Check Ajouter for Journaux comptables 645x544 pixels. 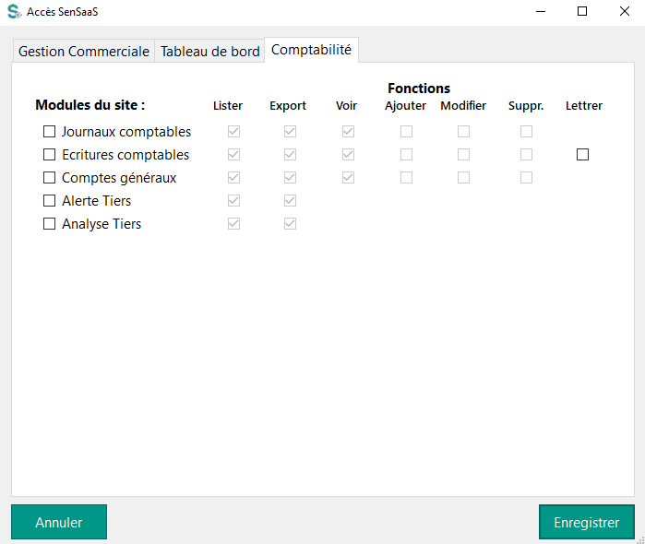[406, 132]
